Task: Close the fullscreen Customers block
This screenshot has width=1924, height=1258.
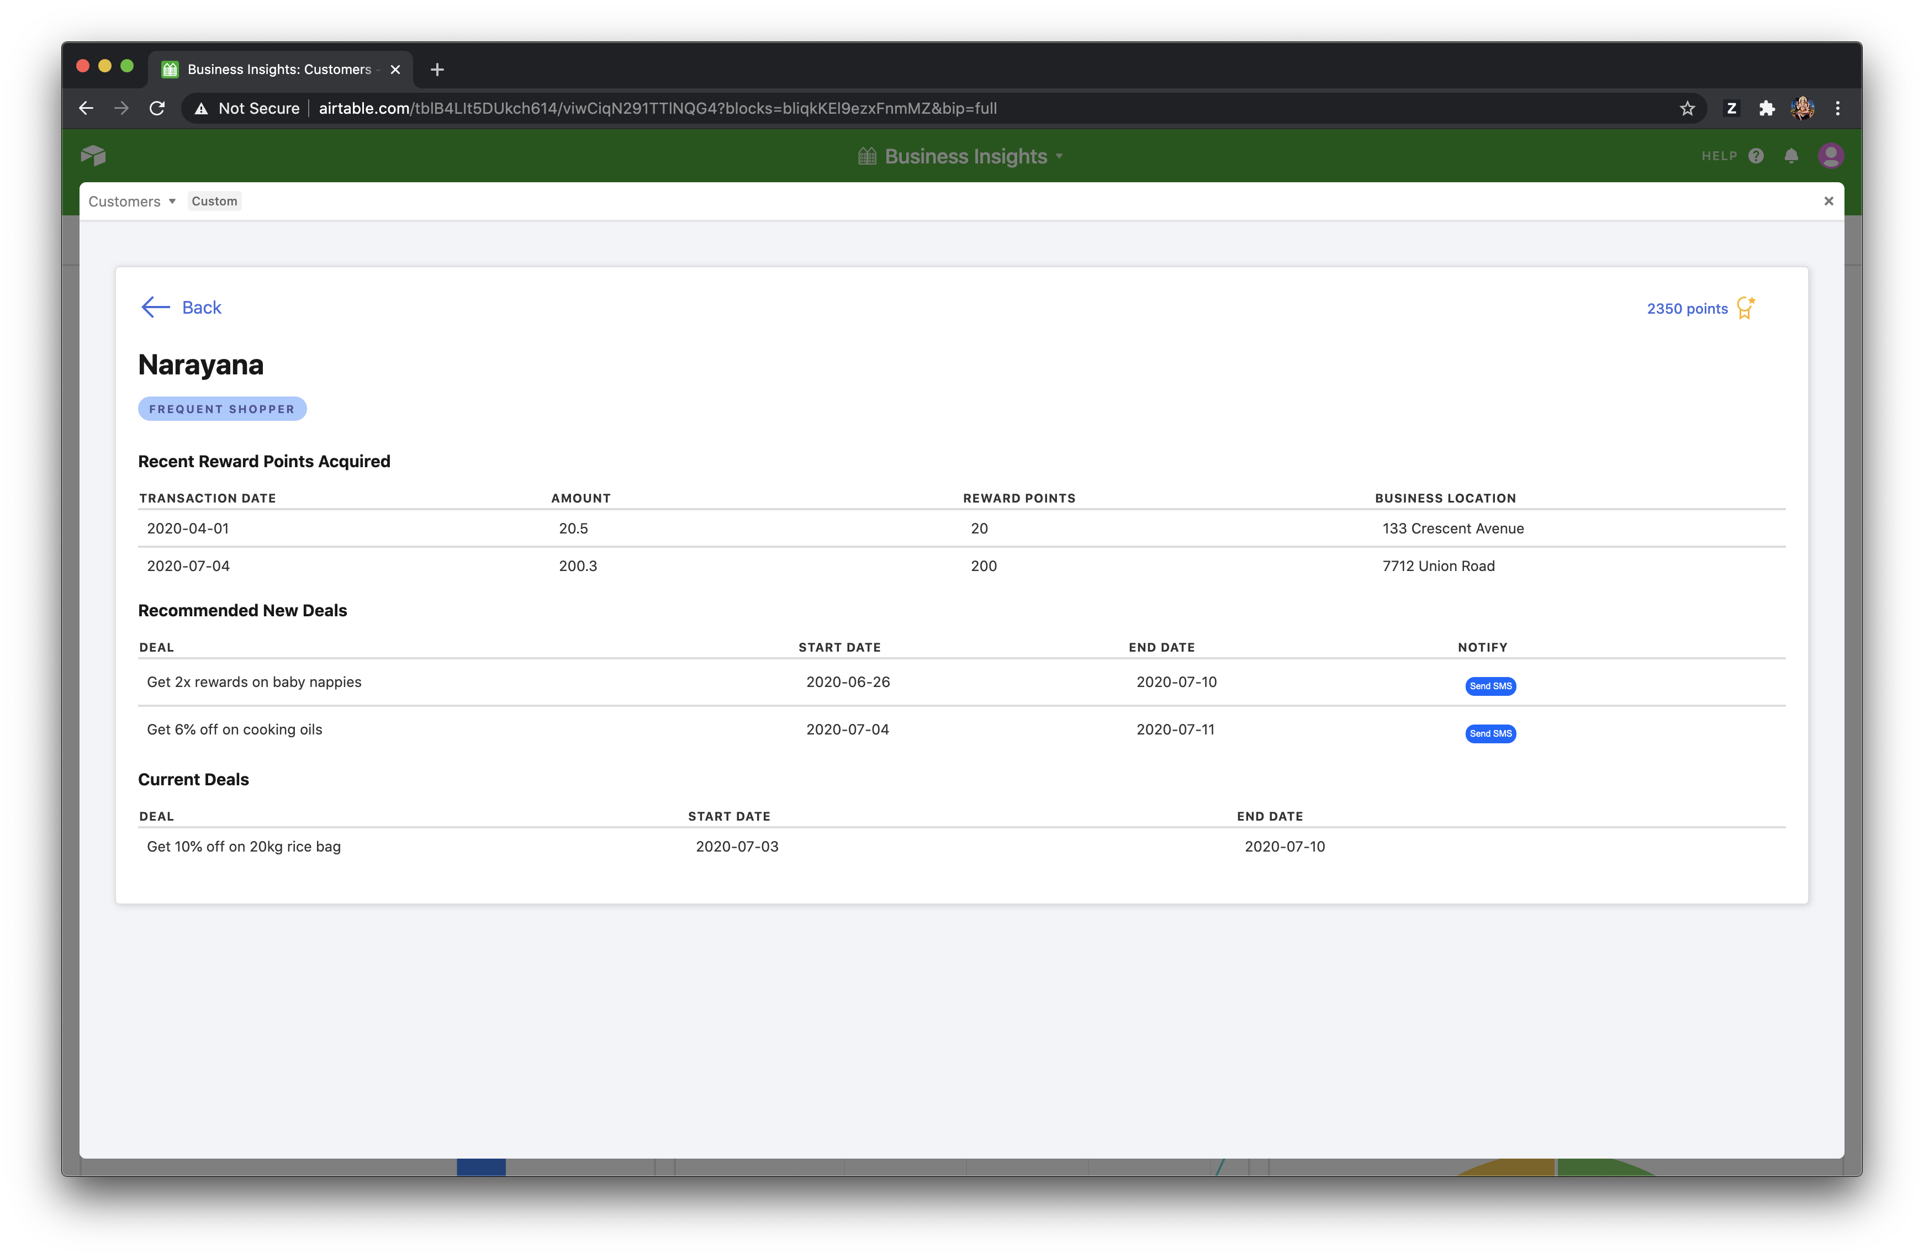Action: pyautogui.click(x=1828, y=202)
